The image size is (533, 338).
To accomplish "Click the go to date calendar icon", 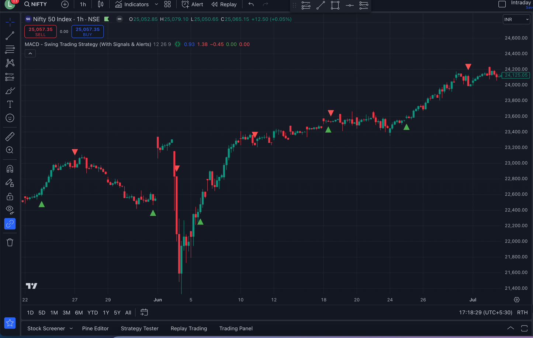I will [x=144, y=312].
